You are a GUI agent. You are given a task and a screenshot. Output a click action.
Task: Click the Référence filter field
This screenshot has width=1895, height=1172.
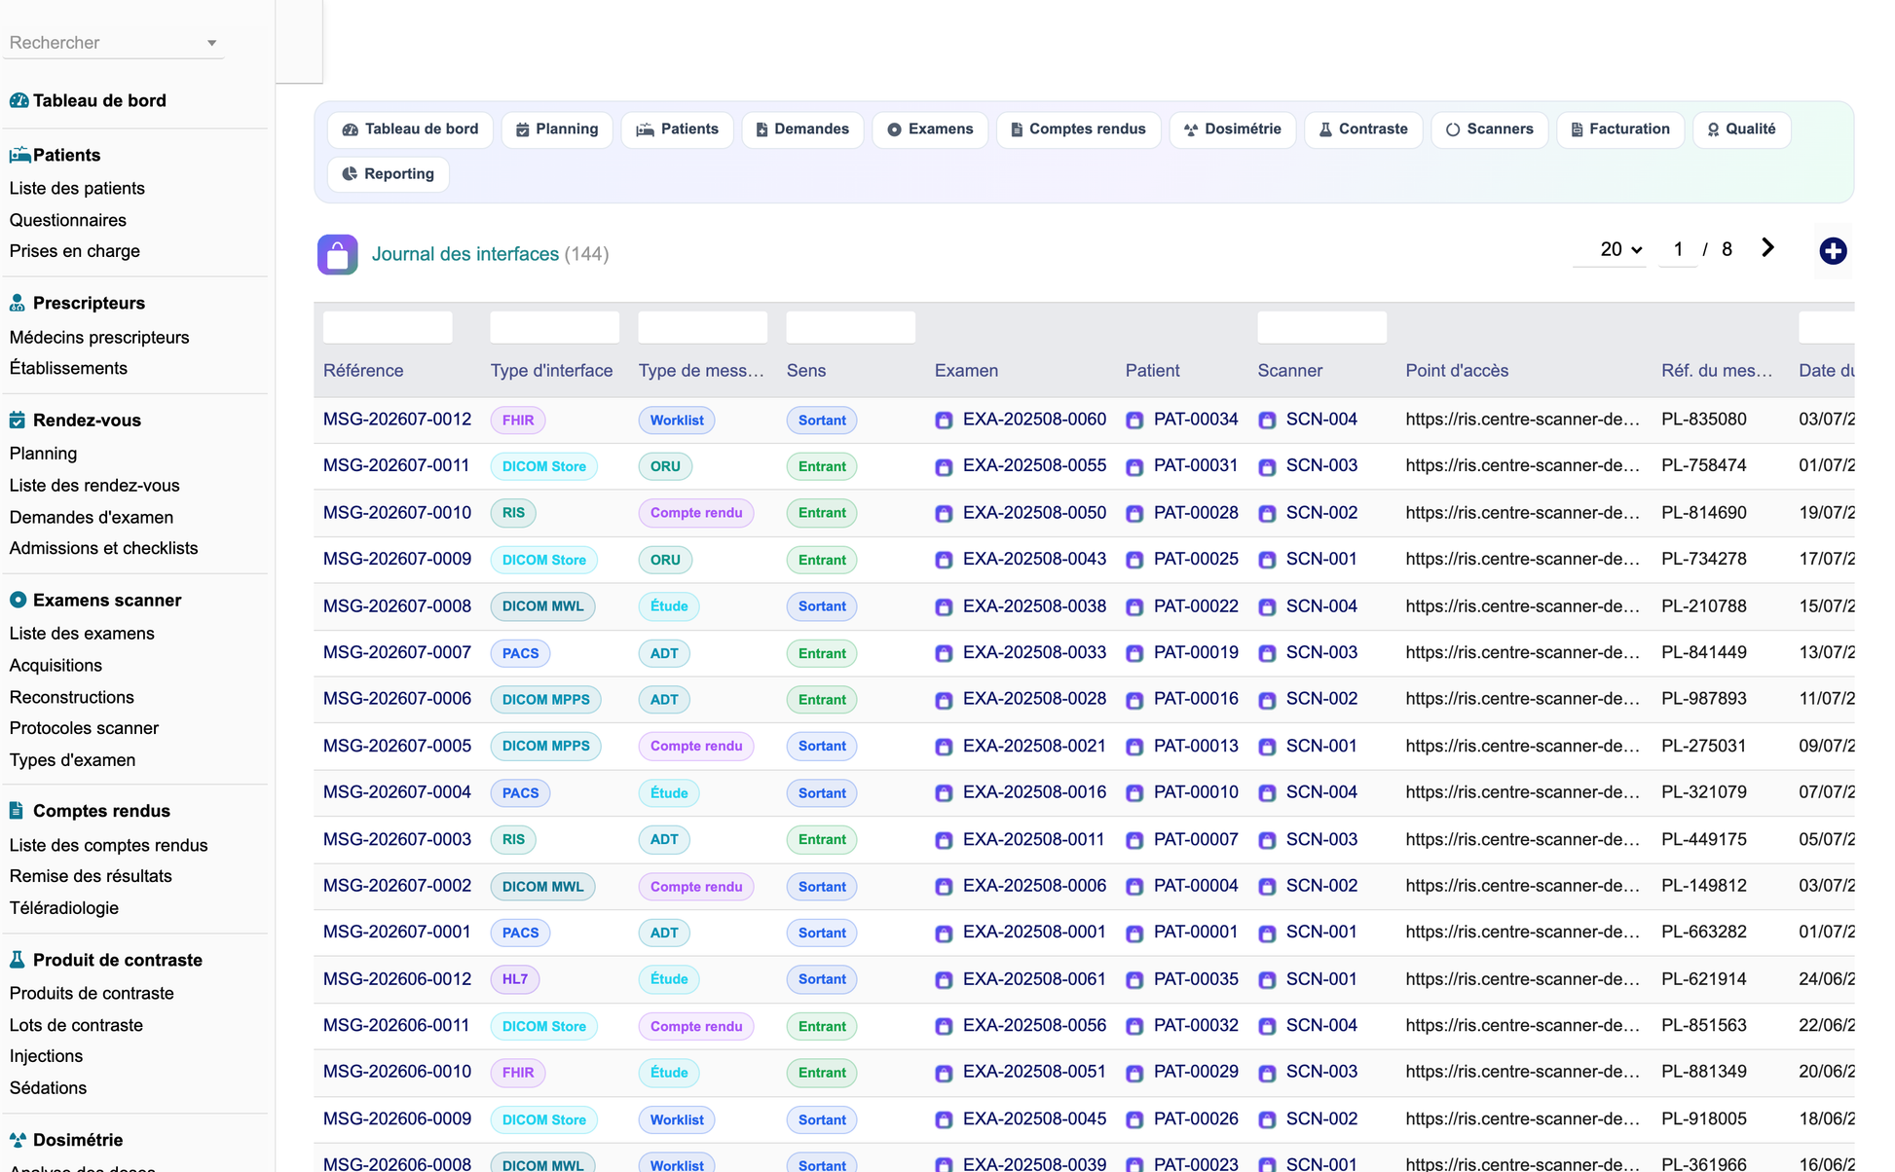pyautogui.click(x=388, y=327)
